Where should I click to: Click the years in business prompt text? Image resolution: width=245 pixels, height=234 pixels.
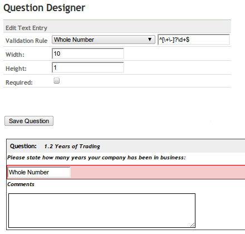tap(96, 158)
